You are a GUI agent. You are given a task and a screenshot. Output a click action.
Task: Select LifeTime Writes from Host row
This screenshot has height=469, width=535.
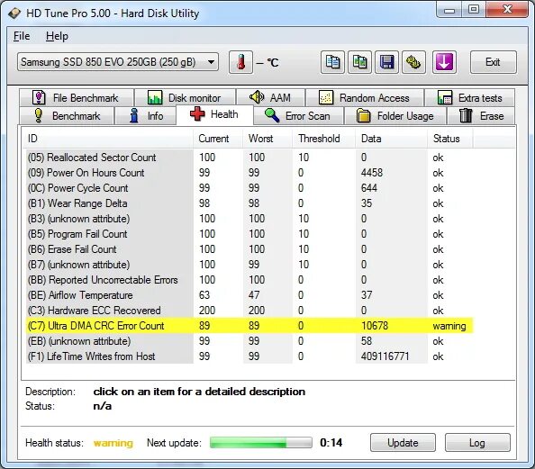249,356
